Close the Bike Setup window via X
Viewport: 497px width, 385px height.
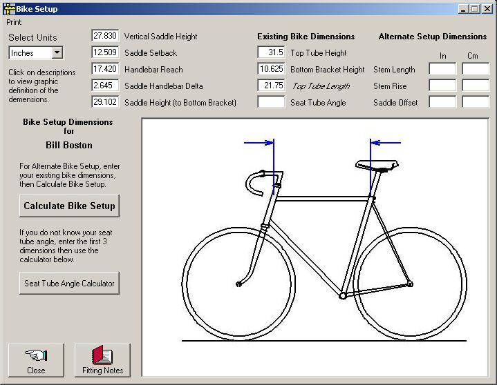click(x=487, y=9)
